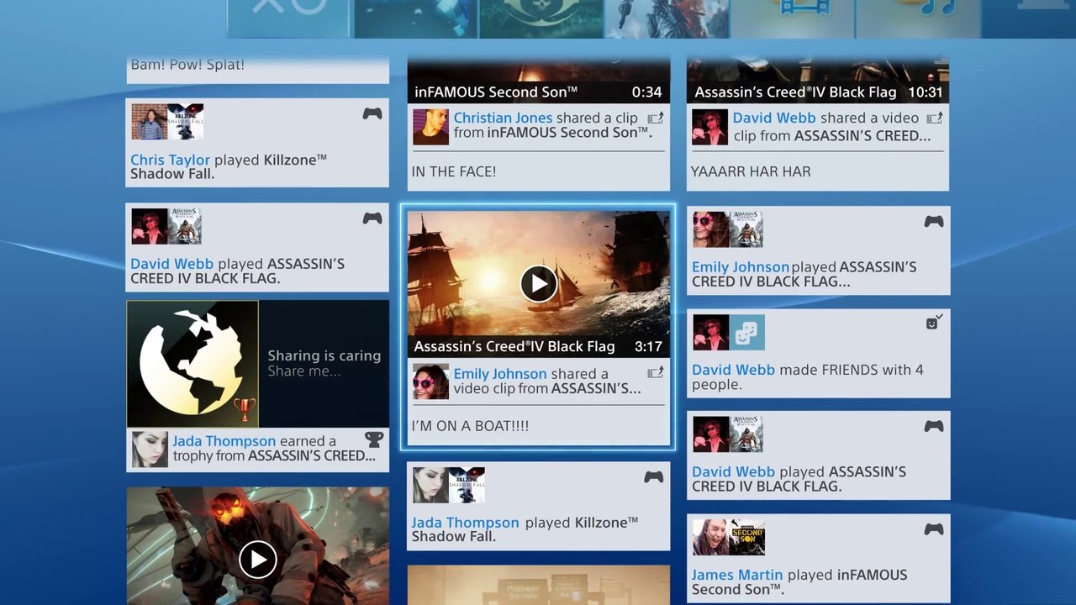Image resolution: width=1076 pixels, height=605 pixels.
Task: Open Black Flag cover on Emily Johnson's played card
Action: [x=746, y=229]
